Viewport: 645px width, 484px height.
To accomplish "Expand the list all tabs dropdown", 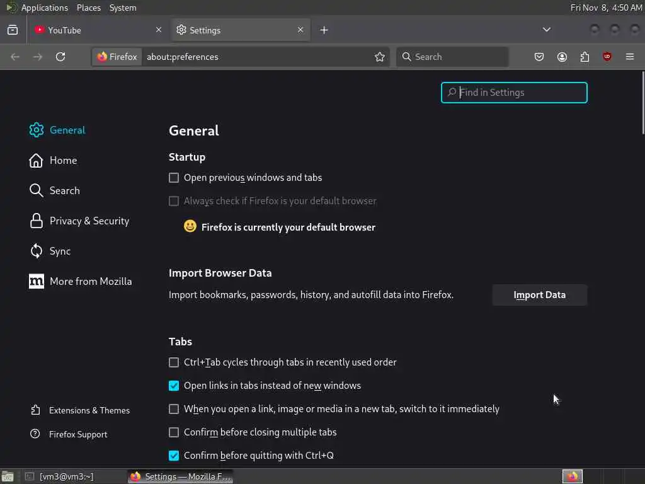I will coord(547,30).
